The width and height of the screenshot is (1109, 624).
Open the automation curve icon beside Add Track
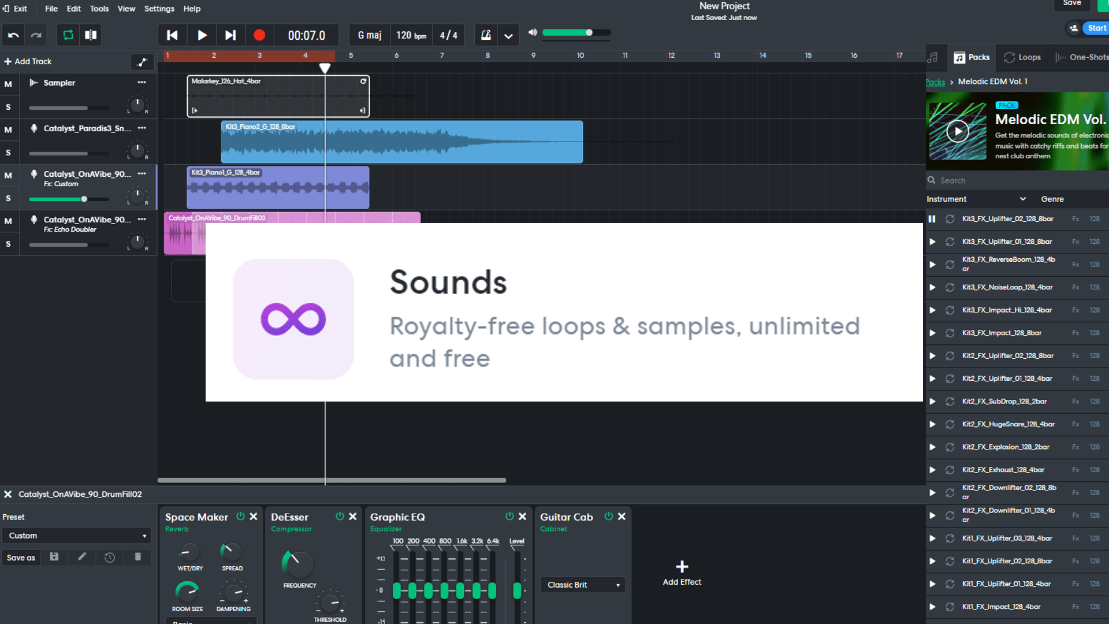[142, 62]
